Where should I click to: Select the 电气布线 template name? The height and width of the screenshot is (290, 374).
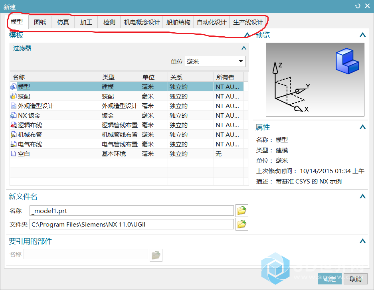[30, 144]
